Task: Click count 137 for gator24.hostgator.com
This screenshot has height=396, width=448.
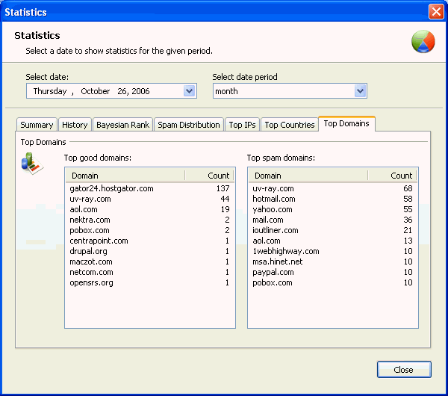Action: click(x=223, y=188)
